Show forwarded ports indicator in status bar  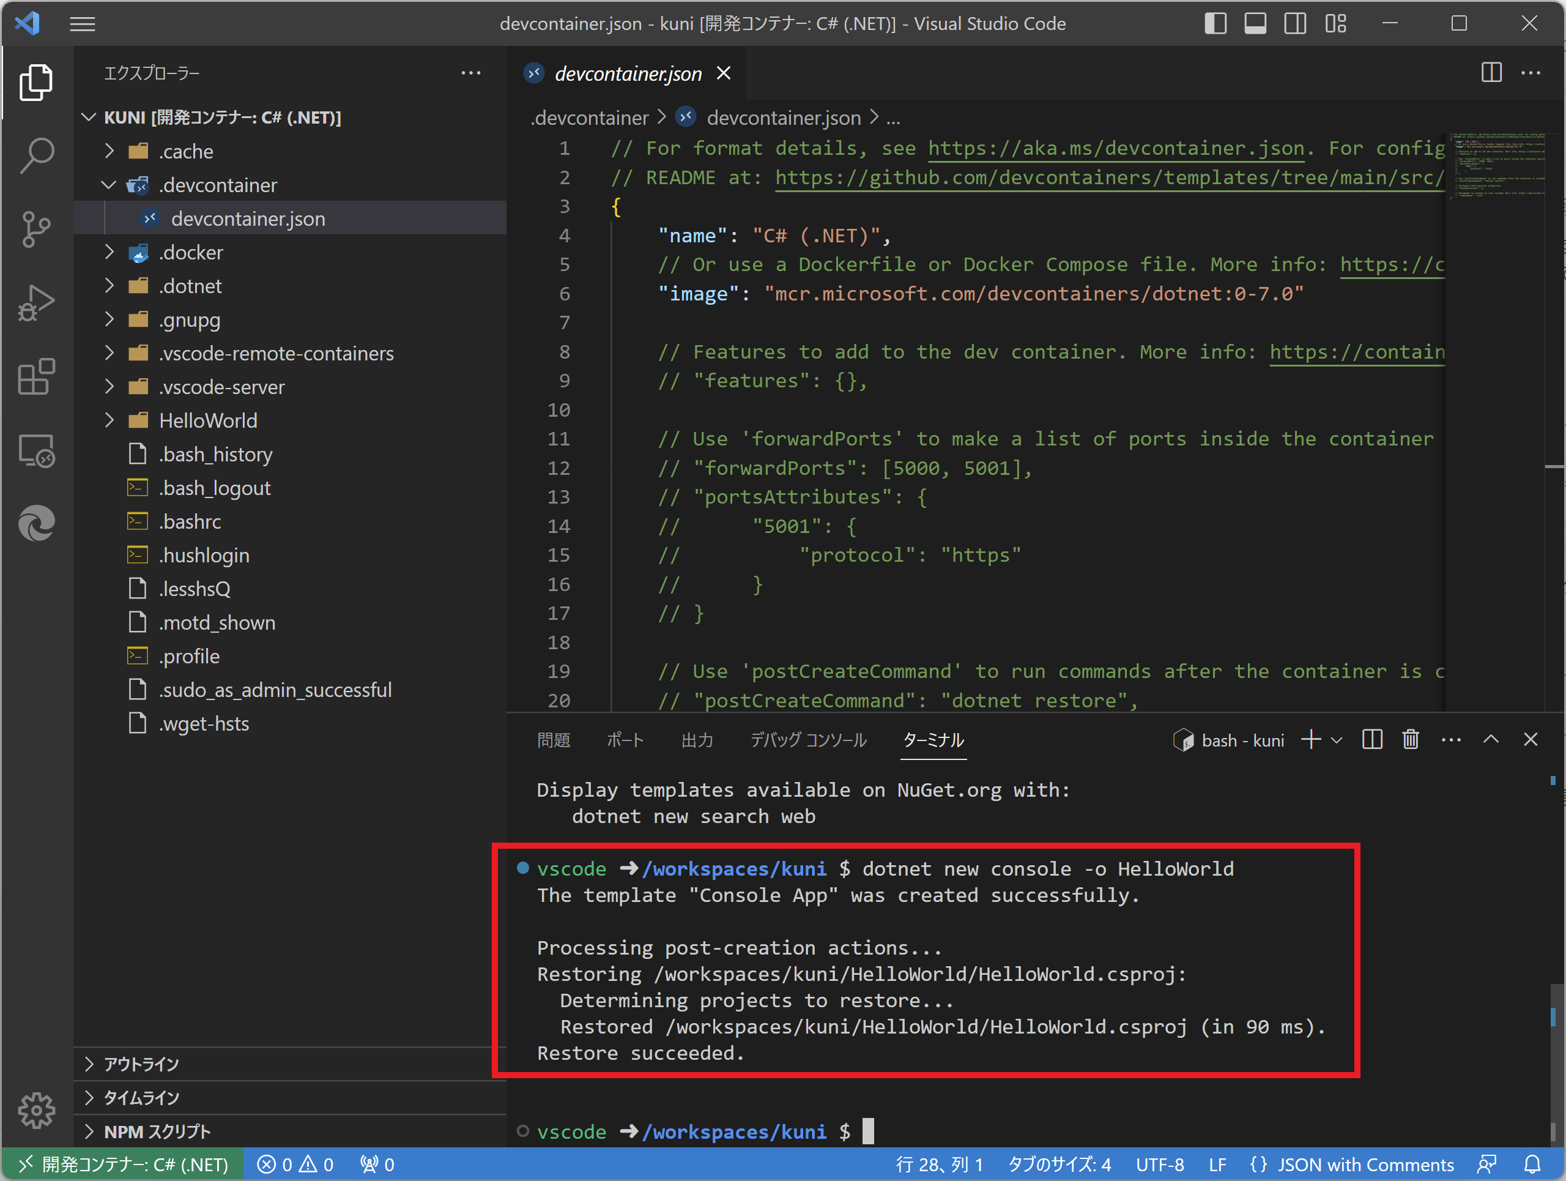pyautogui.click(x=377, y=1164)
